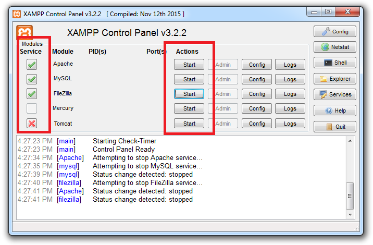Open the Services manager button
373x245 pixels.
pyautogui.click(x=335, y=95)
